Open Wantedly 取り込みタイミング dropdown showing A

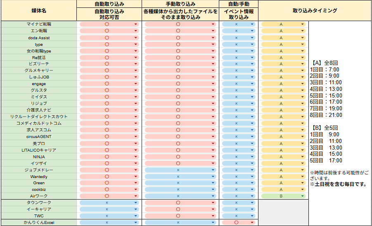283,176
